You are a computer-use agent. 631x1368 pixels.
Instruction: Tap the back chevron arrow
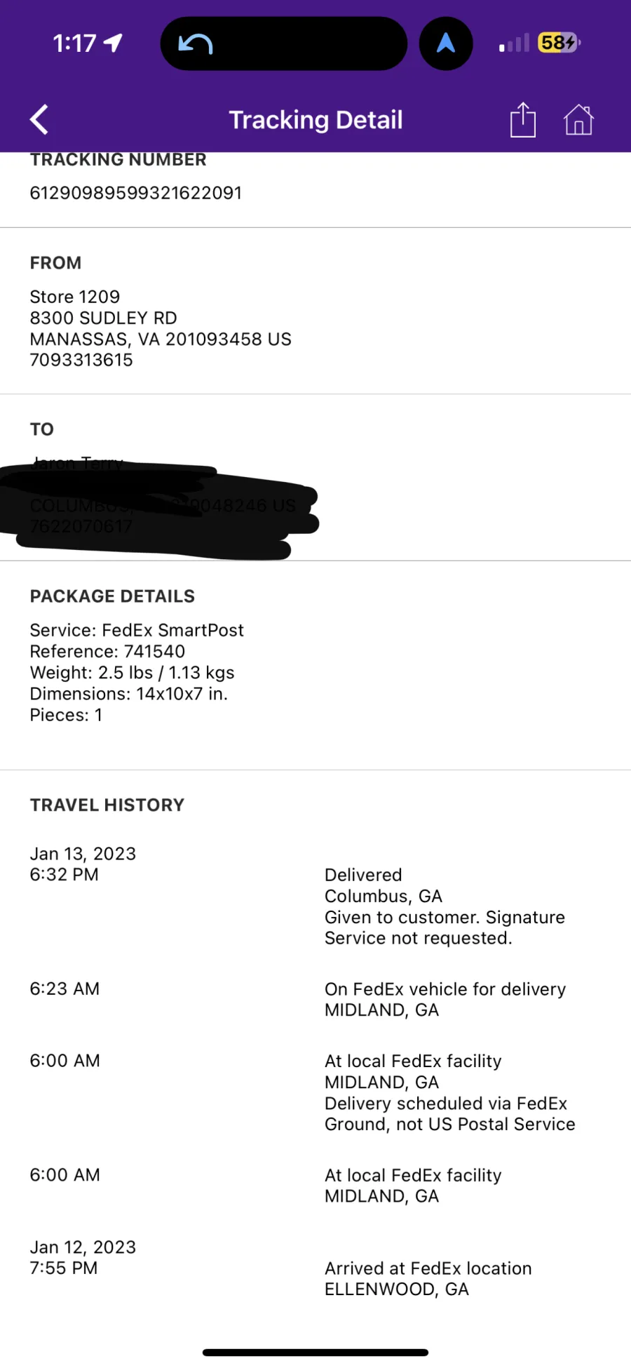click(40, 120)
